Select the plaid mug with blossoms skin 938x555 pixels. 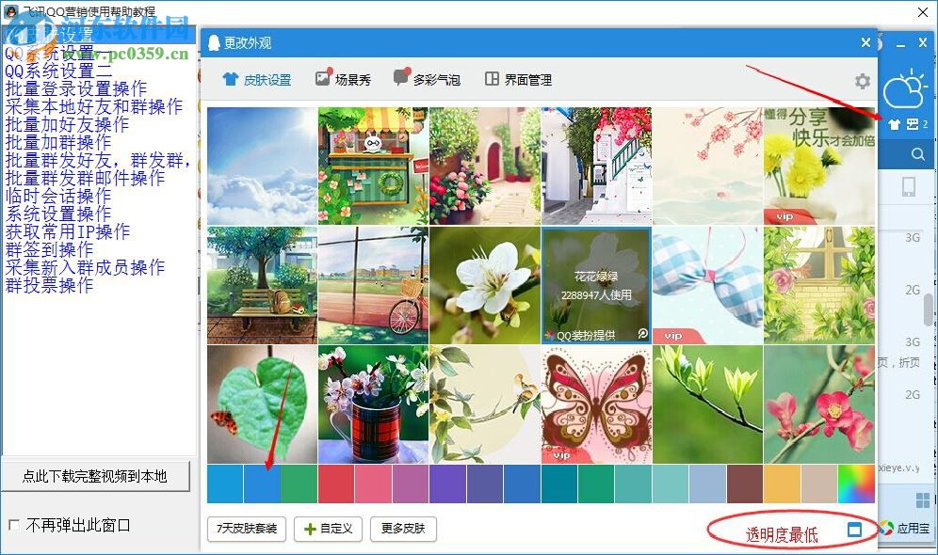click(373, 404)
